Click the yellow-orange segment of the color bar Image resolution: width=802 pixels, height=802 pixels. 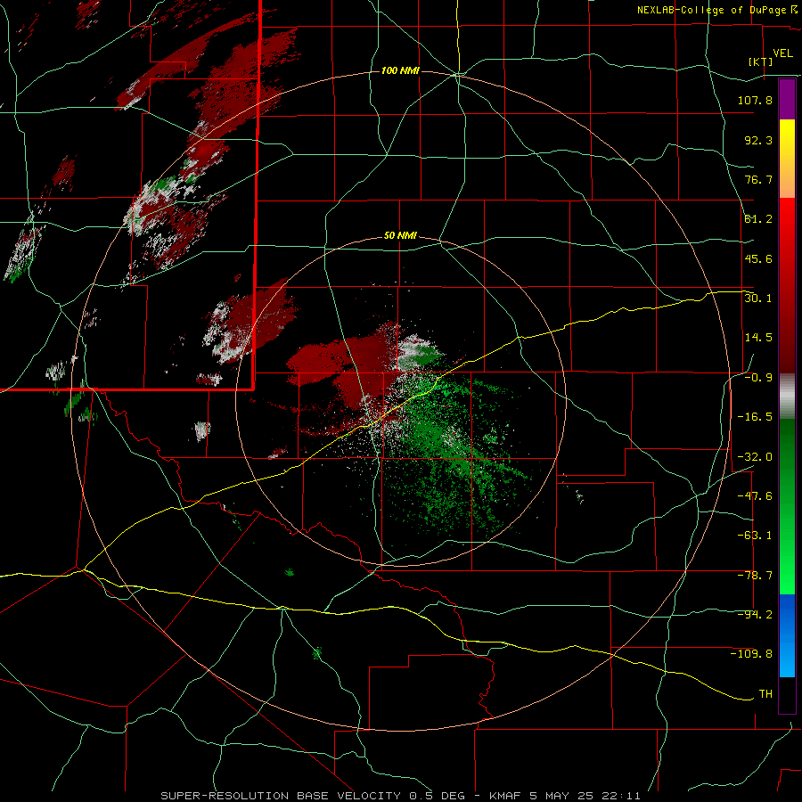[787, 159]
